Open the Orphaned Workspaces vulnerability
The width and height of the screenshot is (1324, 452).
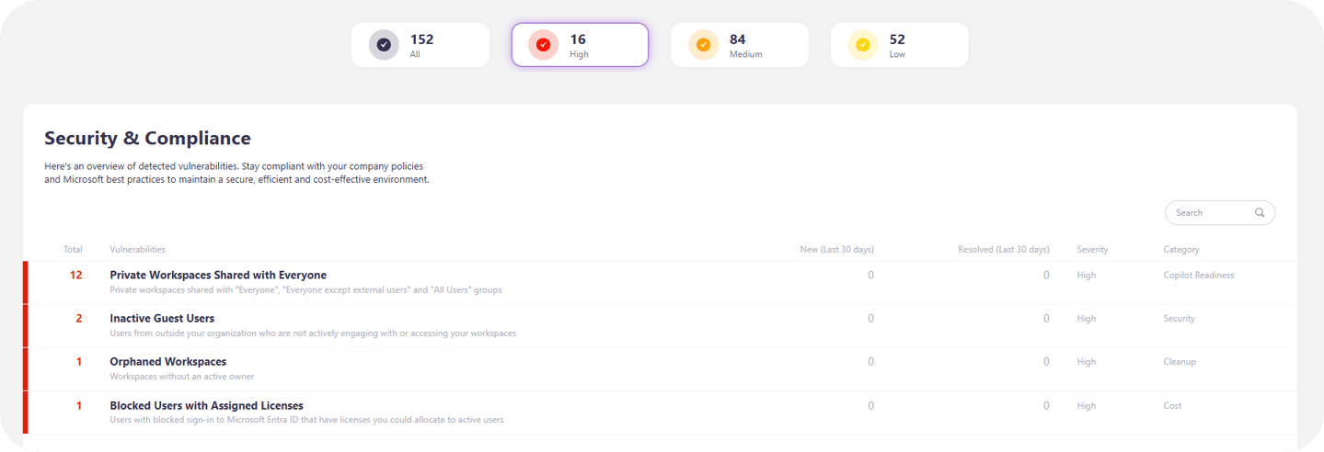(x=168, y=362)
